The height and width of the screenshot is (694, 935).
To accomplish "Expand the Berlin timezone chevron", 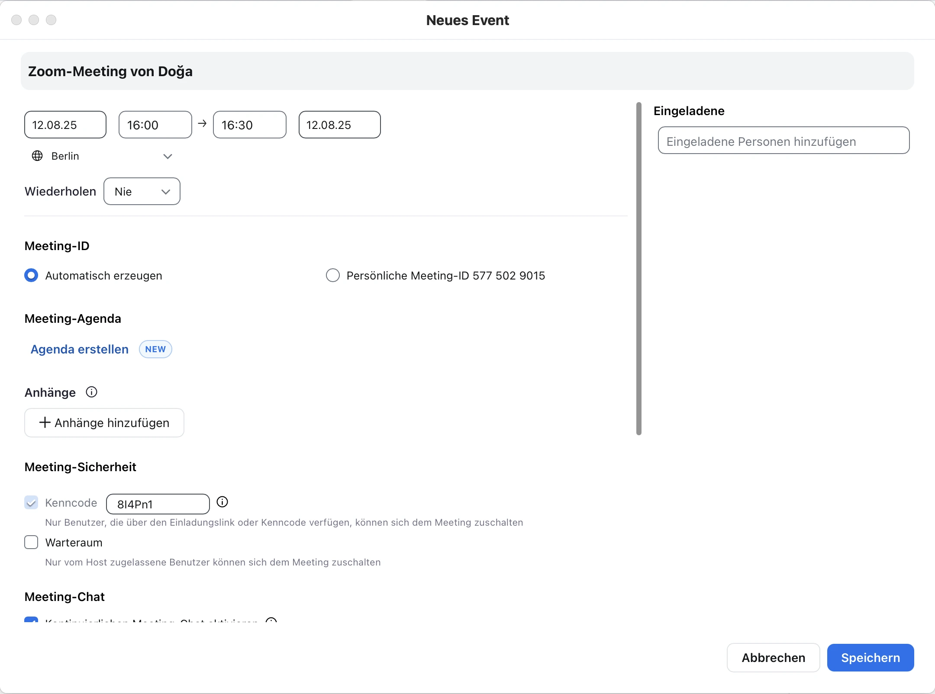I will tap(168, 156).
